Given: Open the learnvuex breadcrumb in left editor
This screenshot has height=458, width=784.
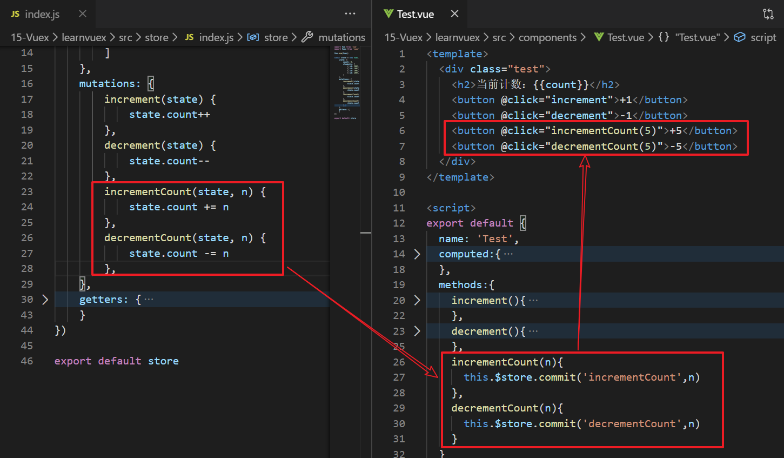Looking at the screenshot, I should tap(84, 37).
